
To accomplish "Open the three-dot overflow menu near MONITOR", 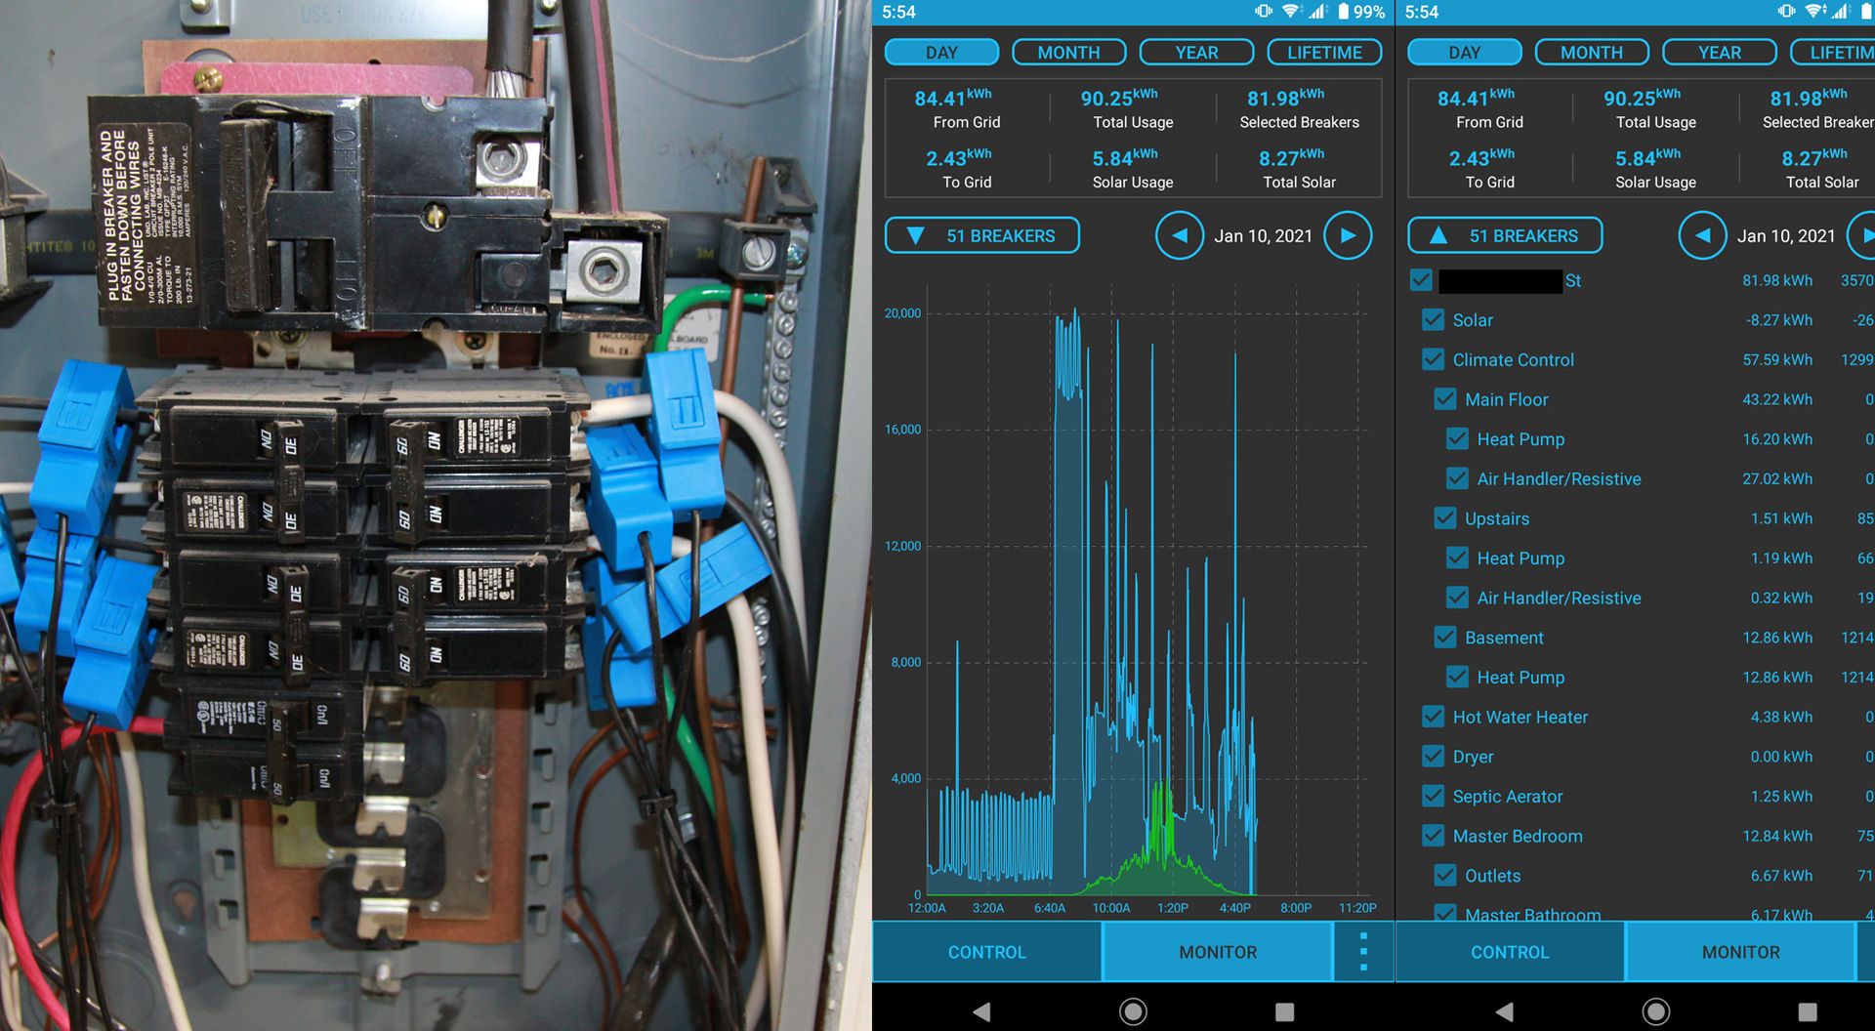I will click(1363, 951).
